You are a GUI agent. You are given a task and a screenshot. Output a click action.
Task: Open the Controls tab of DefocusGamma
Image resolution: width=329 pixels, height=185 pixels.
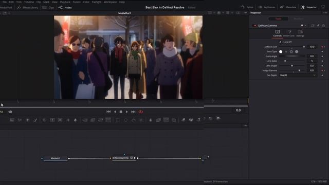(278, 33)
